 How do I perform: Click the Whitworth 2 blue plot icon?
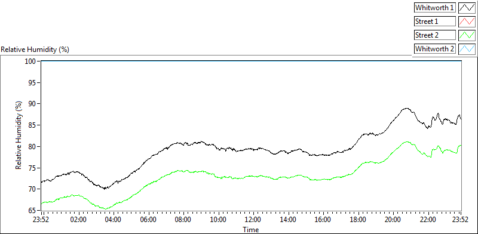[x=467, y=48]
